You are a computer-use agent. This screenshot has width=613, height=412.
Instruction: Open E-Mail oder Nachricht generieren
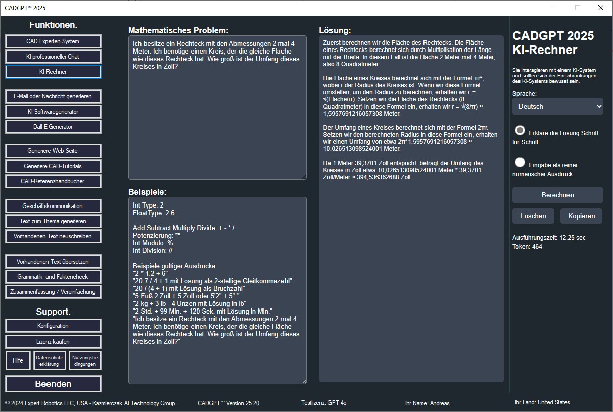click(53, 96)
